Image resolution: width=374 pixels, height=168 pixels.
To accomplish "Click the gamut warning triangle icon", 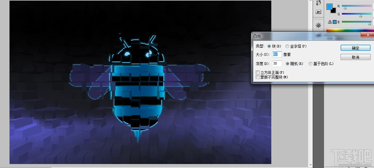I will tap(330, 22).
